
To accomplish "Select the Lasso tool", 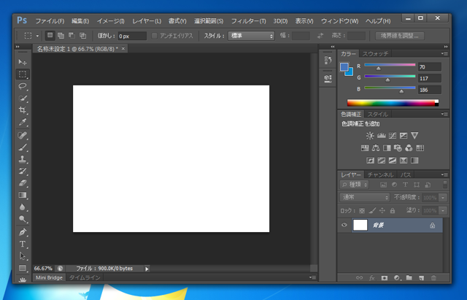I will click(23, 86).
